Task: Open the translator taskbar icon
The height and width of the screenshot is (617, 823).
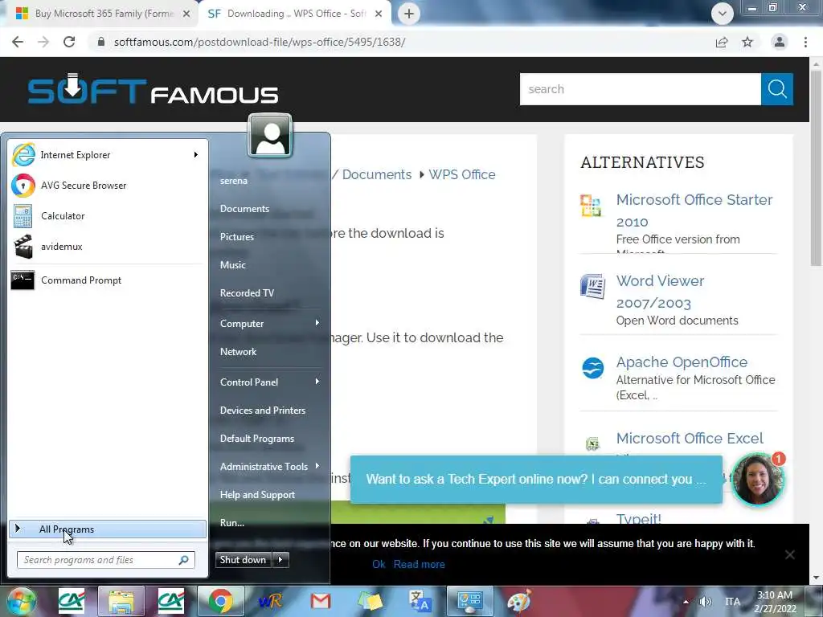Action: [420, 601]
